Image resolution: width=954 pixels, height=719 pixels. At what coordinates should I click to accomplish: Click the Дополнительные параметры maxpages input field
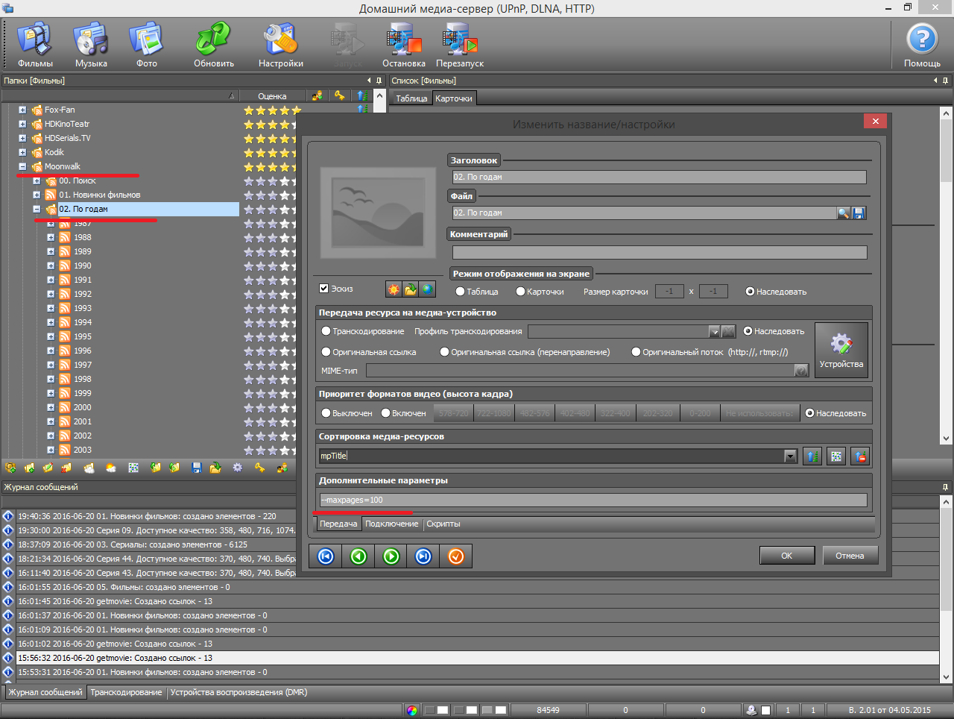pos(593,500)
